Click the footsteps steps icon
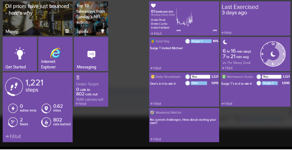 click(x=14, y=86)
